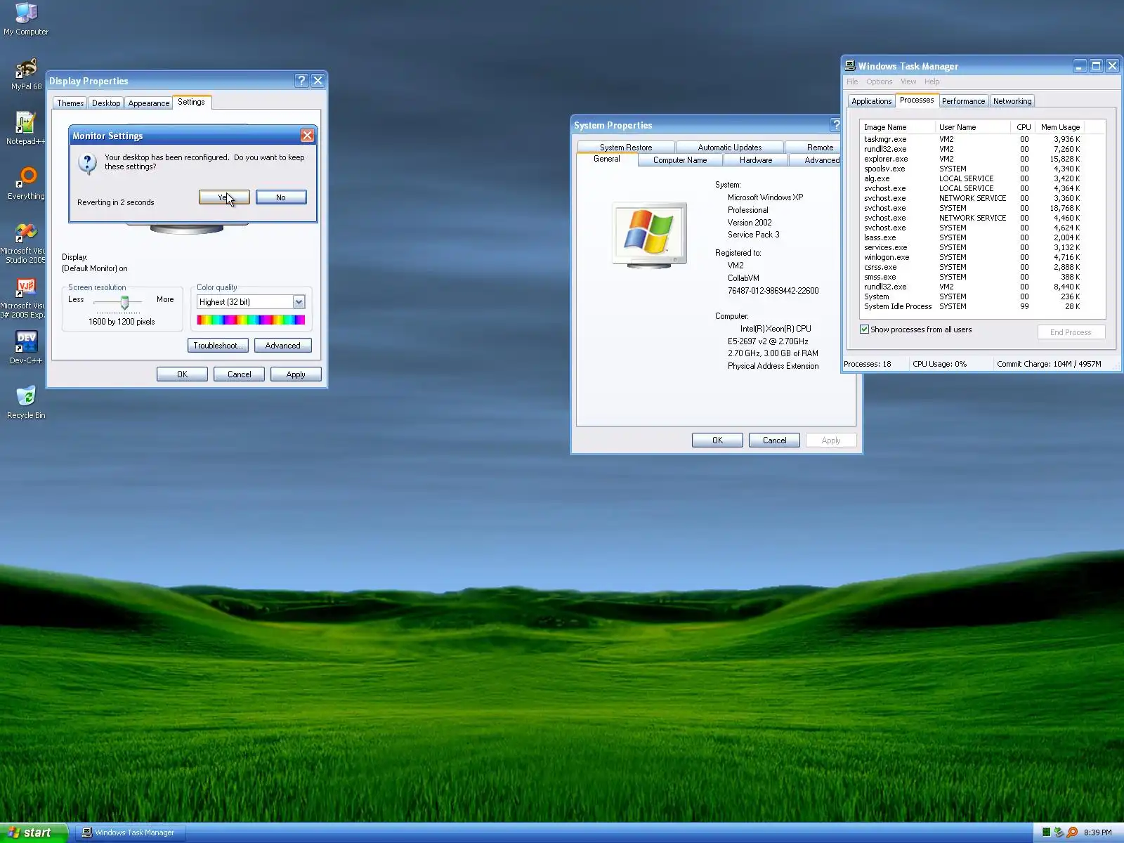Sort processes by Mem Usage column
The width and height of the screenshot is (1124, 843).
coord(1060,127)
